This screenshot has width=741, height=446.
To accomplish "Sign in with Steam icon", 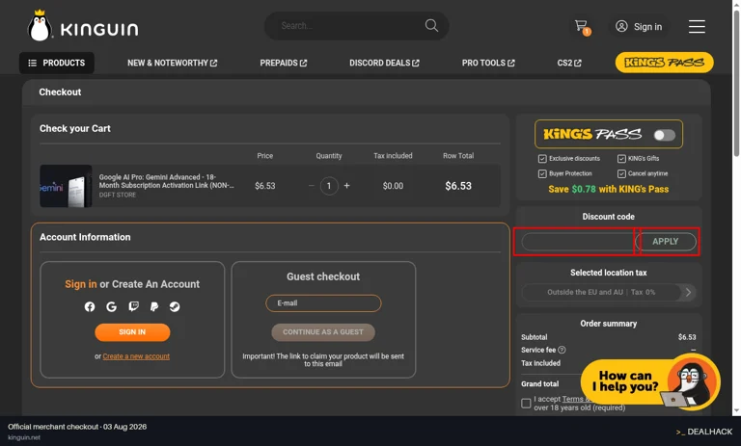I will (x=175, y=306).
